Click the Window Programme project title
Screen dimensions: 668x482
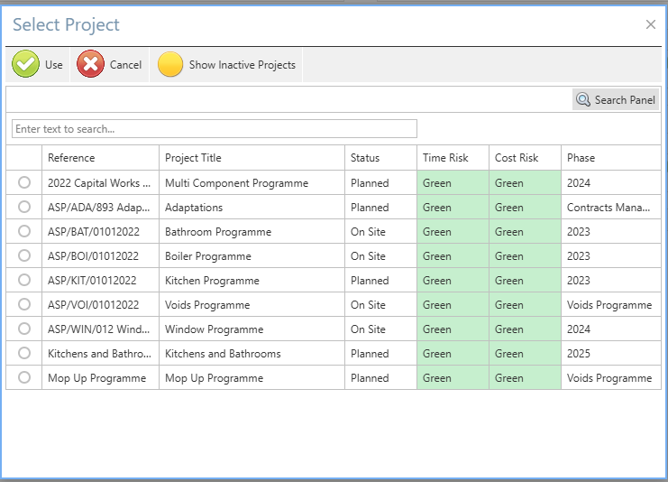pos(215,329)
